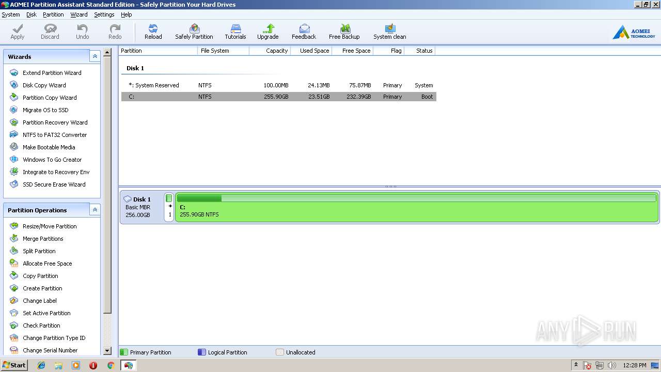Click the sidebar scroll down arrow
Screen dimensions: 661x372
point(107,351)
